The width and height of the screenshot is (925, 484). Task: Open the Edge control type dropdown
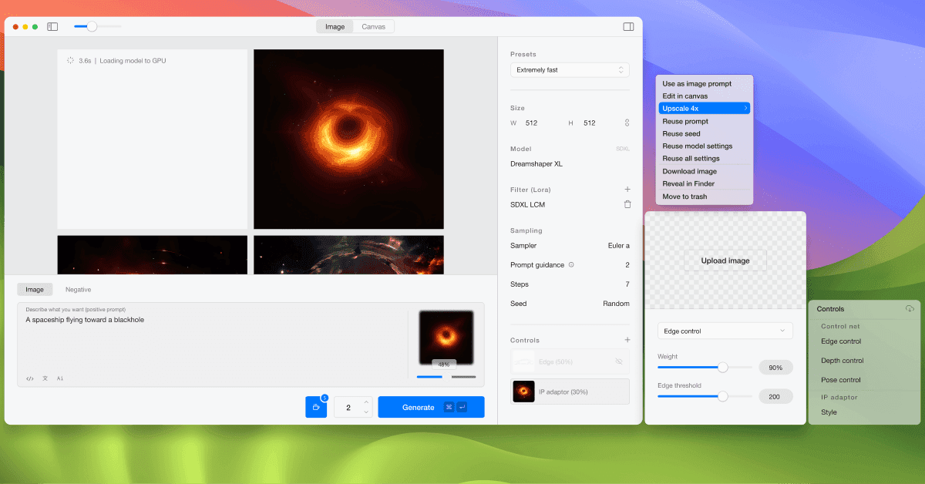725,331
